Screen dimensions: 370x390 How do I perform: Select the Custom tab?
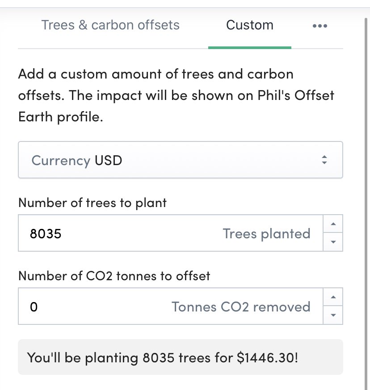(249, 25)
